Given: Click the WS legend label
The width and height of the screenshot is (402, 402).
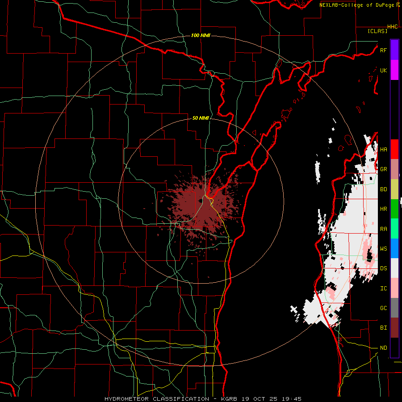Looking at the screenshot, I should click(383, 249).
